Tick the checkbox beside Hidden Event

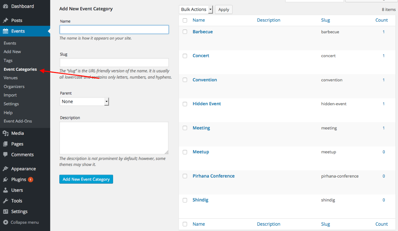(x=185, y=104)
